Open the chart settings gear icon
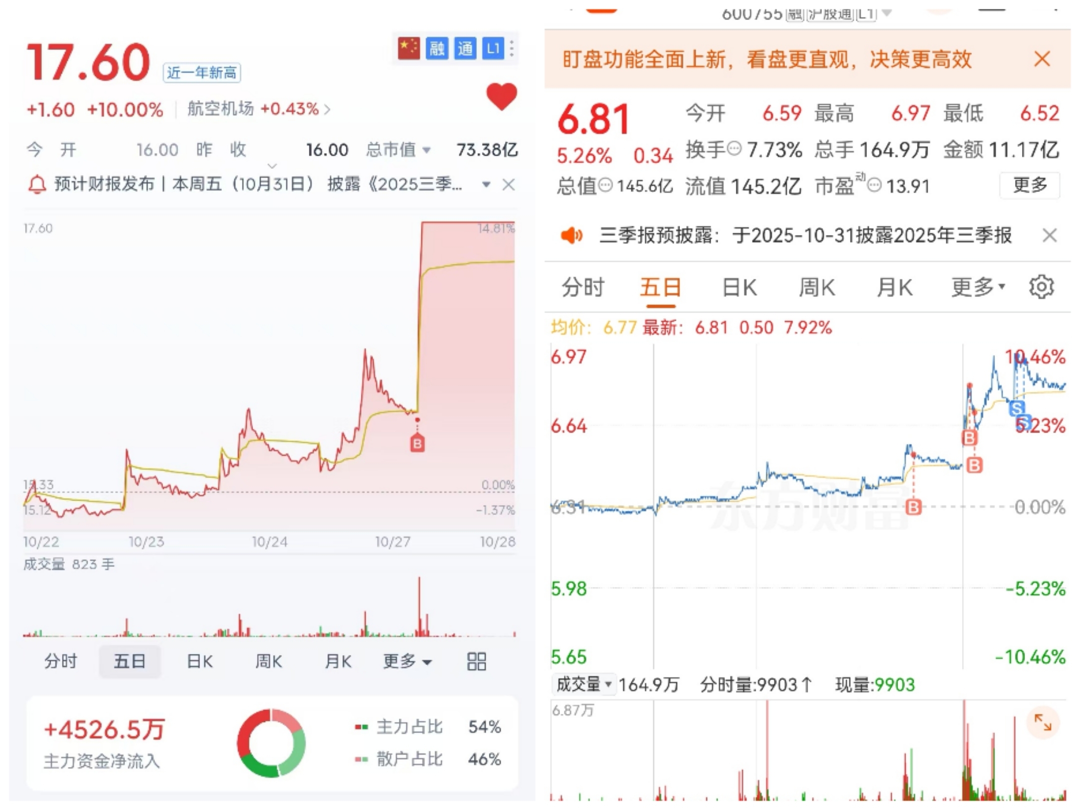The width and height of the screenshot is (1080, 810). 1041,287
